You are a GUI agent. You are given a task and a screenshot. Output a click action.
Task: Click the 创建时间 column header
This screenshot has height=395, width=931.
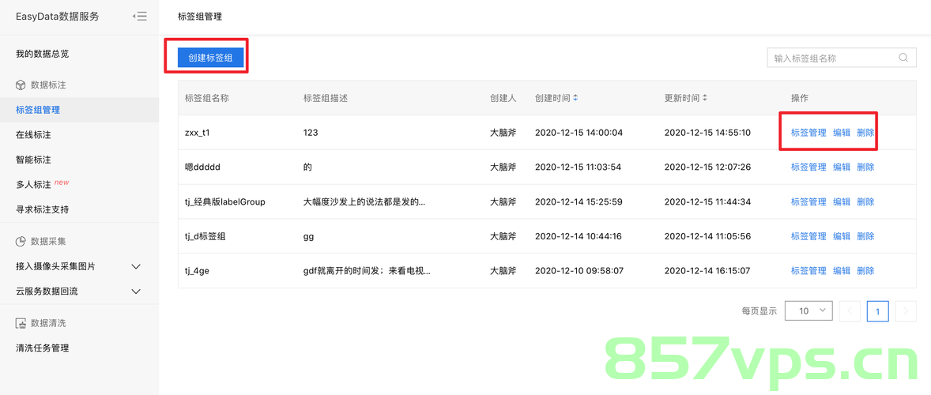click(x=552, y=98)
